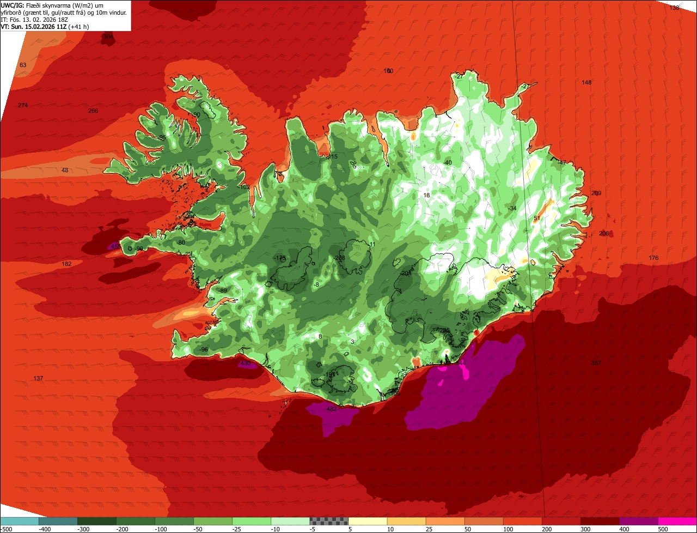Click the legend tick label 500
This screenshot has width=697, height=533.
pyautogui.click(x=663, y=529)
